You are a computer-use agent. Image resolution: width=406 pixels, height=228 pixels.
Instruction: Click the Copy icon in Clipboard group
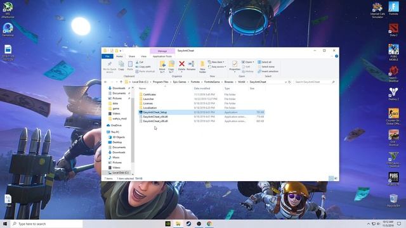121,66
